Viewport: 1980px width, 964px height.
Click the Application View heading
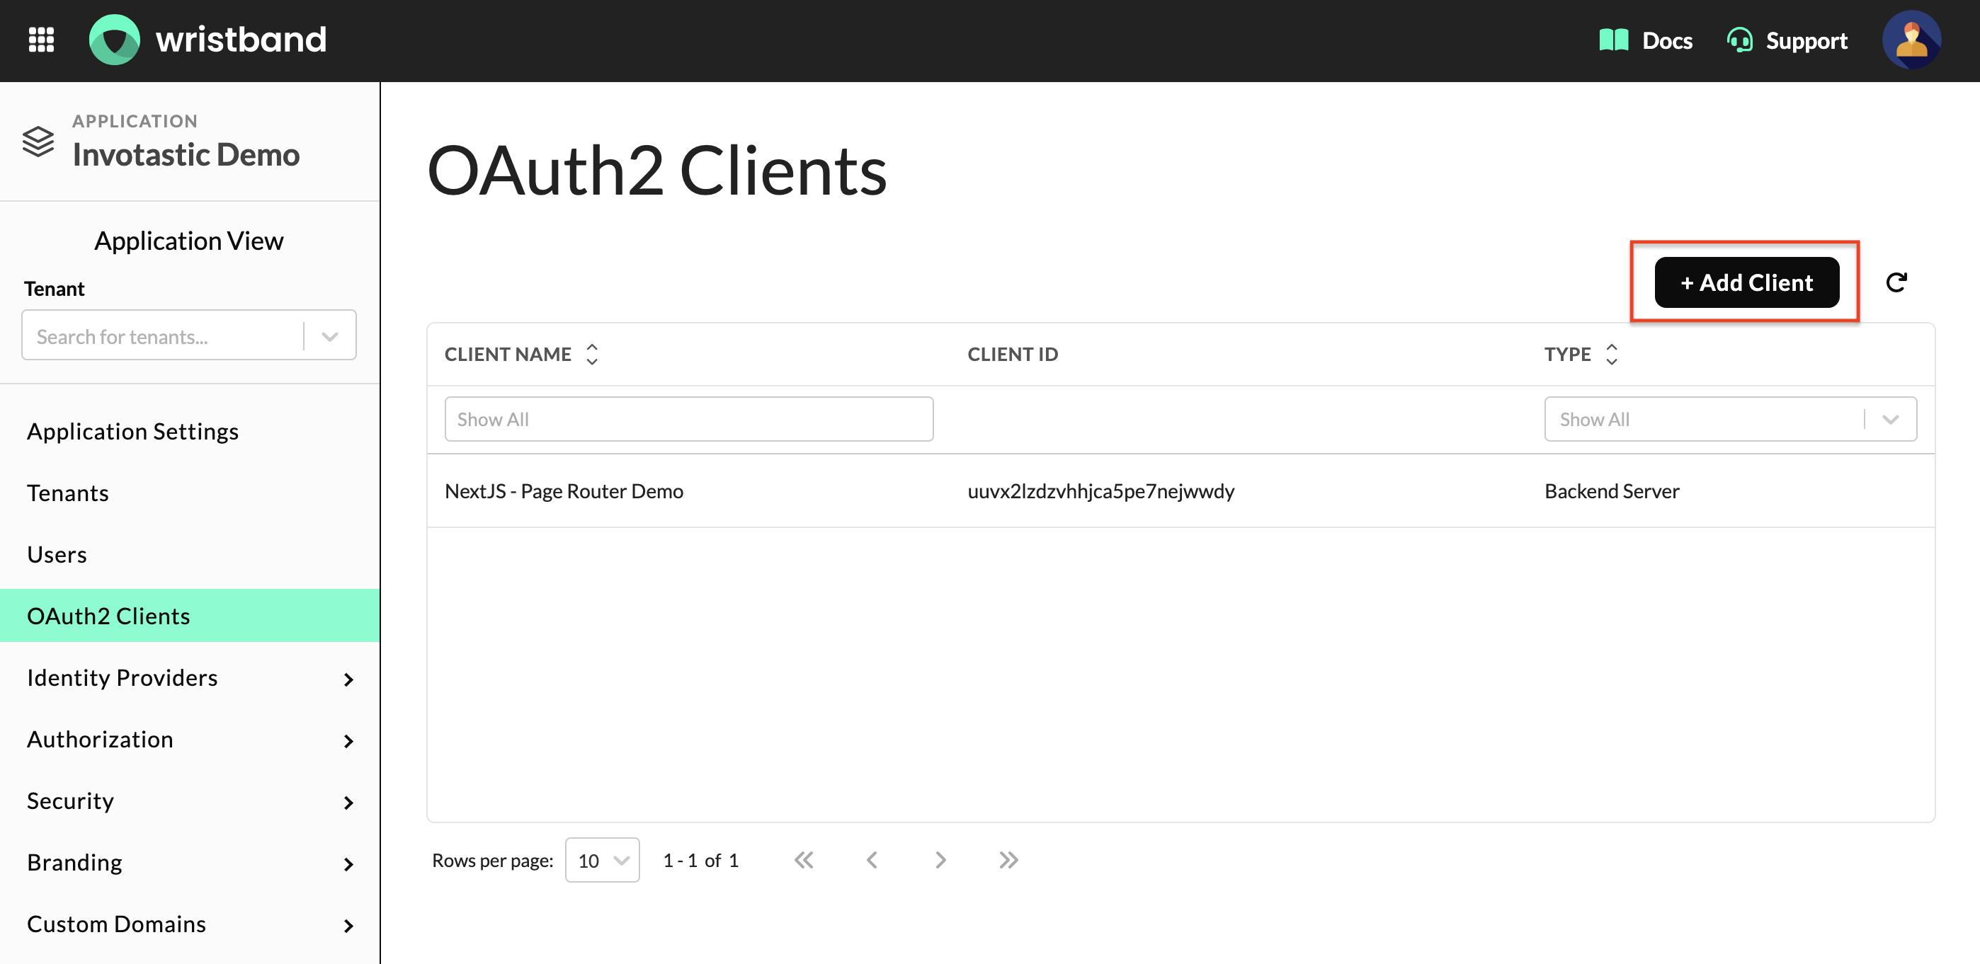point(189,241)
